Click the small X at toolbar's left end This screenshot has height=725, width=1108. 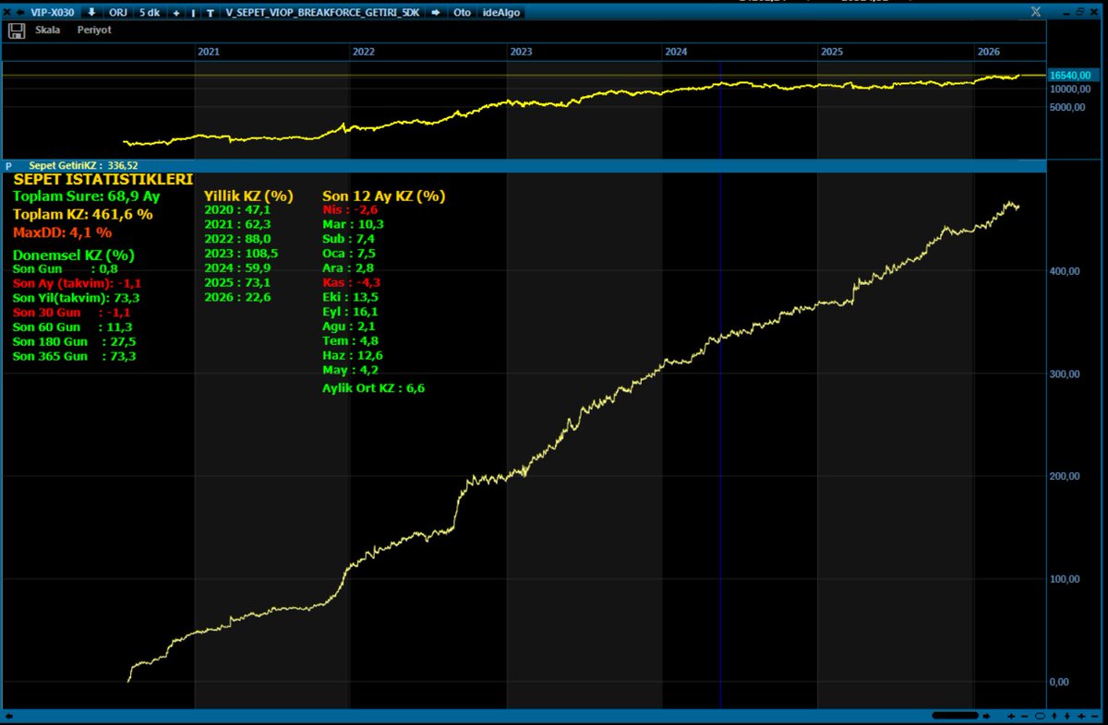click(7, 13)
